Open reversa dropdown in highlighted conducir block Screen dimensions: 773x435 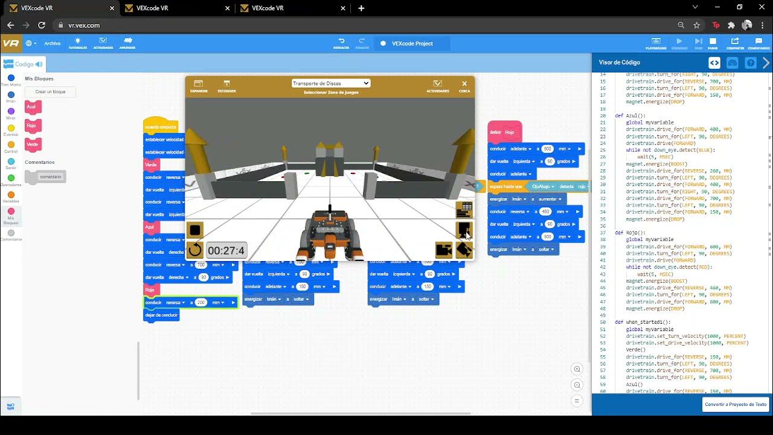tap(175, 302)
